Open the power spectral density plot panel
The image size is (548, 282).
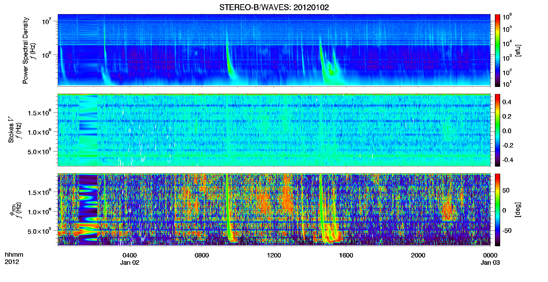(x=274, y=50)
